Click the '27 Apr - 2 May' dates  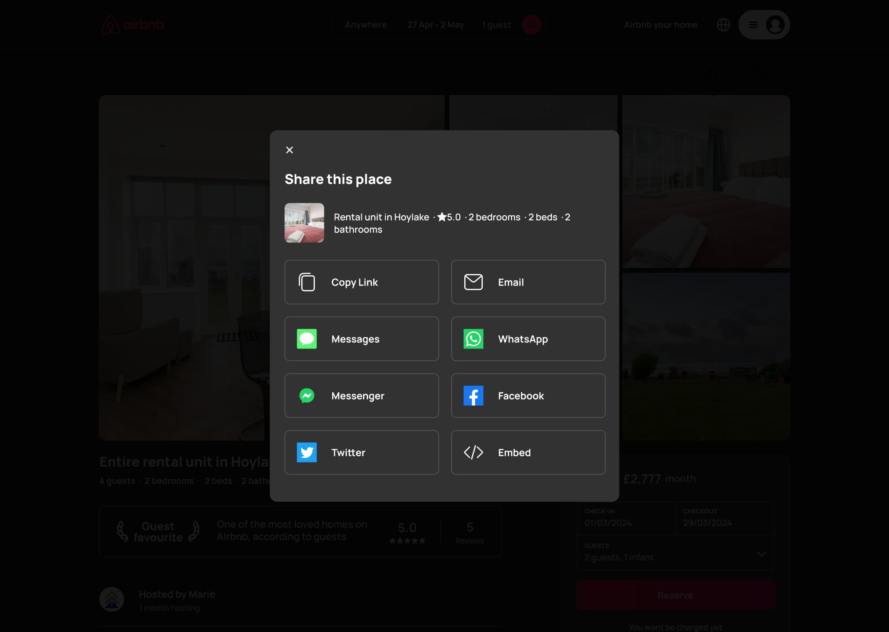coord(435,25)
